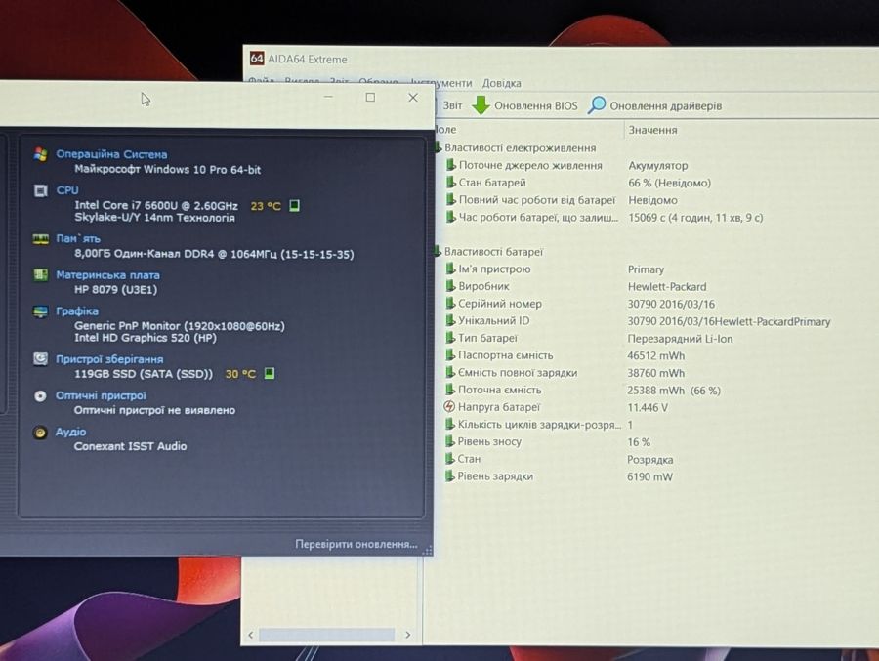Click battery icon beside Тип батареї

click(450, 338)
